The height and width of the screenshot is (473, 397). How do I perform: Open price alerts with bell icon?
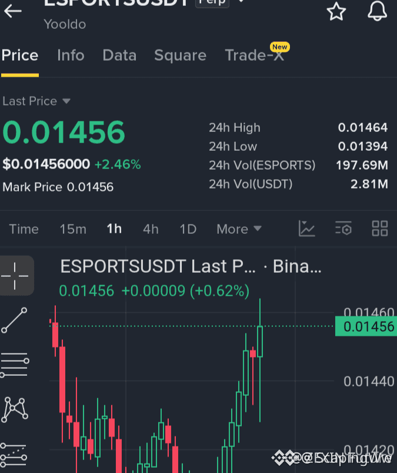click(377, 11)
